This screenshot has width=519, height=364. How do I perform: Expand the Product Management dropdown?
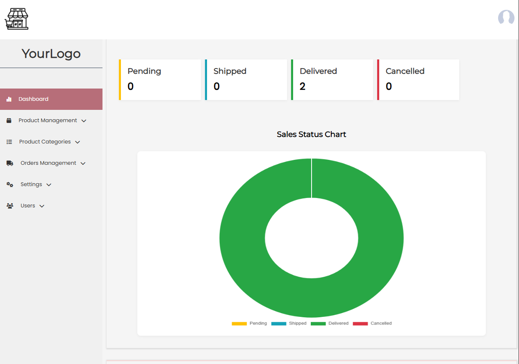click(x=84, y=121)
